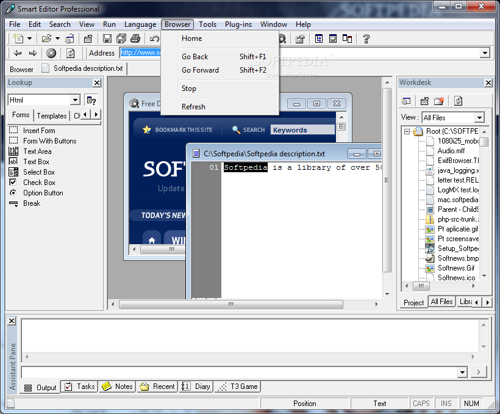Open the Workdesk View All Files dropdown
Screen dimensions: 500x414
point(479,118)
